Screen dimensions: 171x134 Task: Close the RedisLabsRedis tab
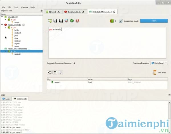coord(84,12)
